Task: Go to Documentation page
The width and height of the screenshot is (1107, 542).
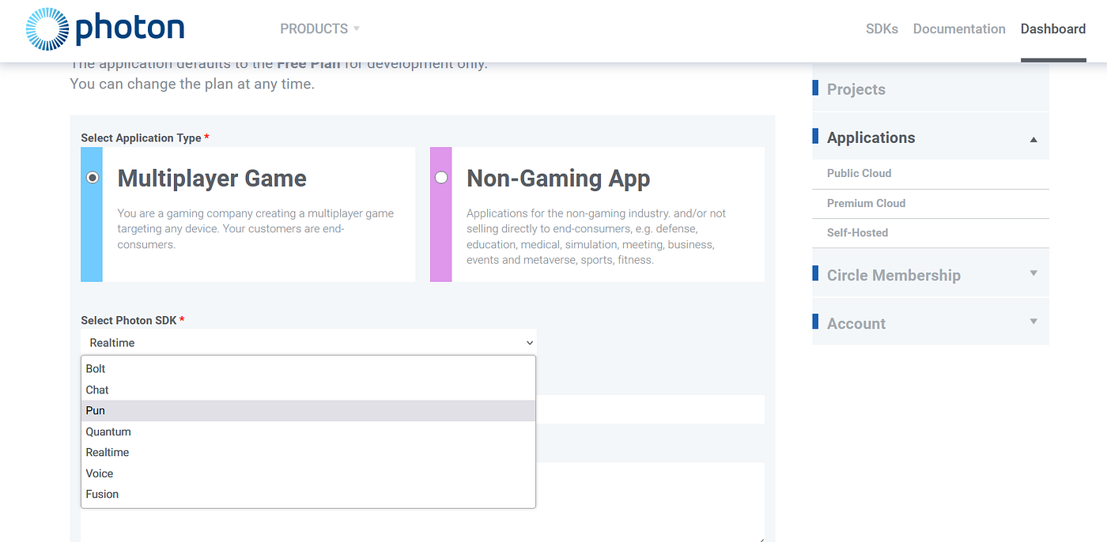Action: (x=959, y=28)
